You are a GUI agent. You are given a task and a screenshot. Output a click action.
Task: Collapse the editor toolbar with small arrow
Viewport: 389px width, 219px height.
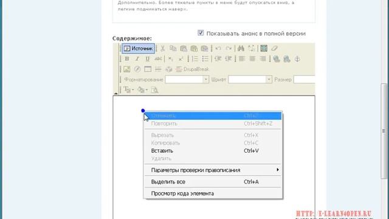click(116, 93)
